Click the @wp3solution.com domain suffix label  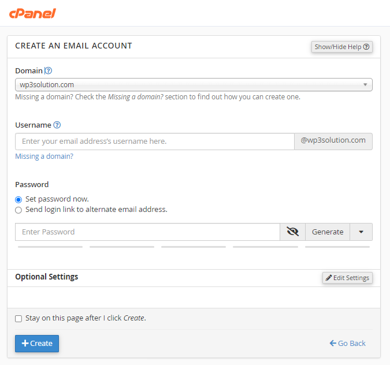(x=333, y=140)
